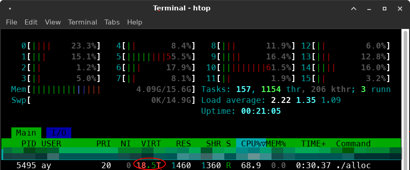Switch to the Main tab in htop
Screen dimensions: 410x170
point(26,133)
